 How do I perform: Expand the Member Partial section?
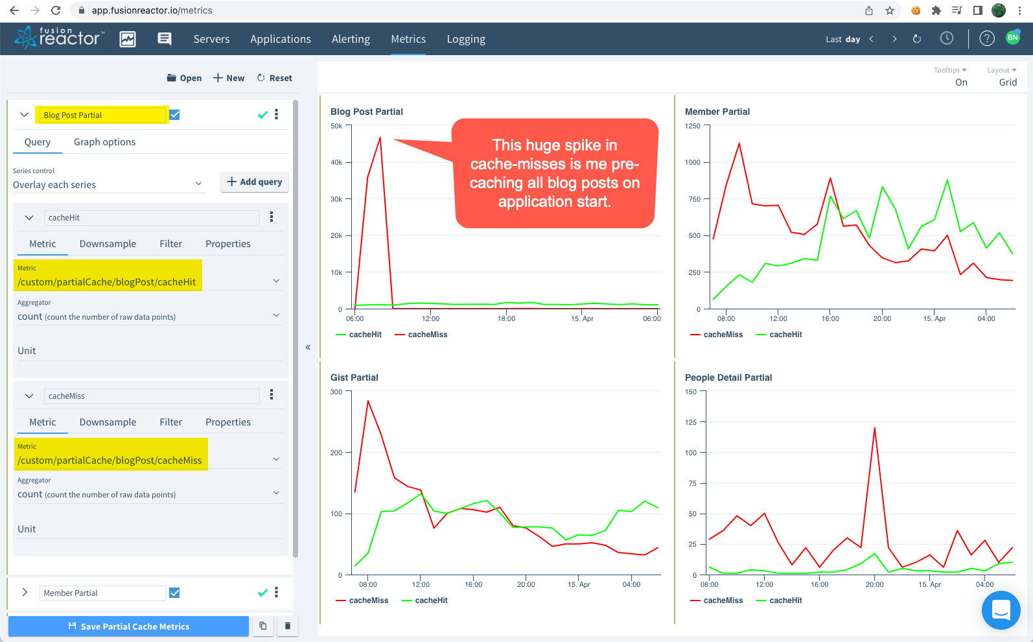point(25,593)
